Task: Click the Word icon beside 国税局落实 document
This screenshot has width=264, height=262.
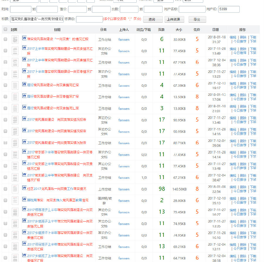Action: (24, 199)
